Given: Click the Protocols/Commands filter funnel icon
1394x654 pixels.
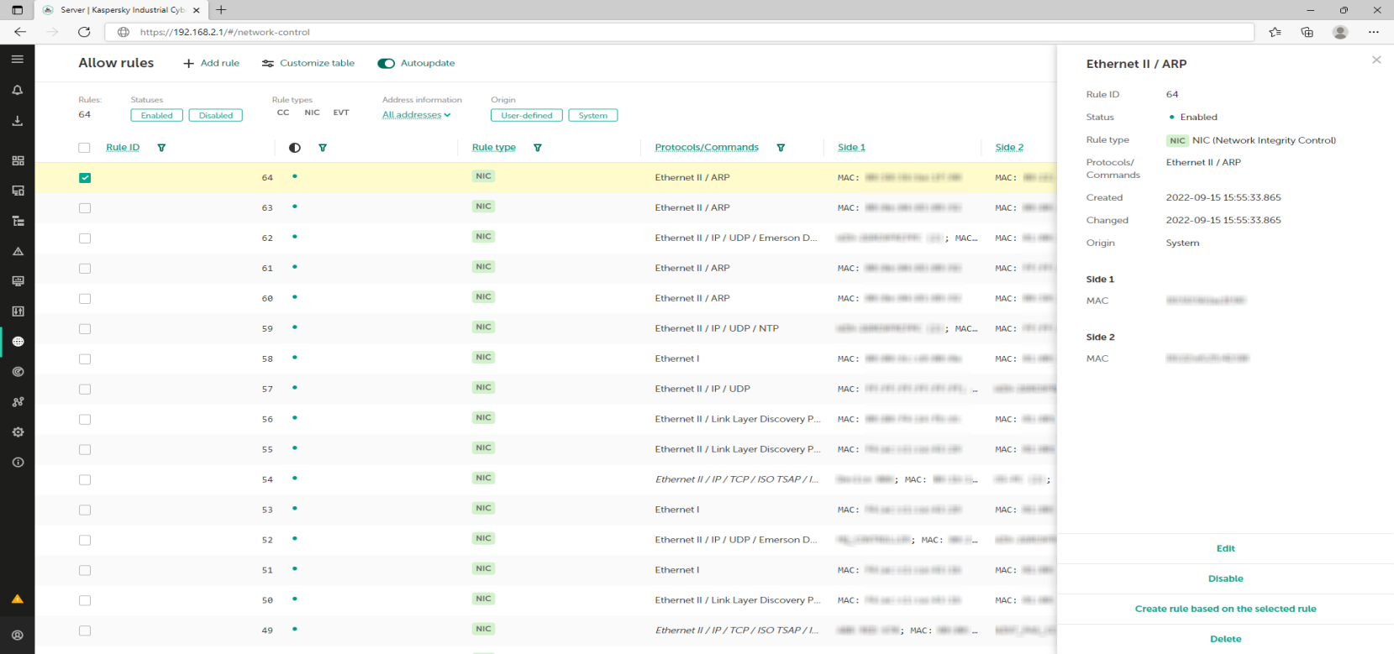Looking at the screenshot, I should tap(781, 148).
